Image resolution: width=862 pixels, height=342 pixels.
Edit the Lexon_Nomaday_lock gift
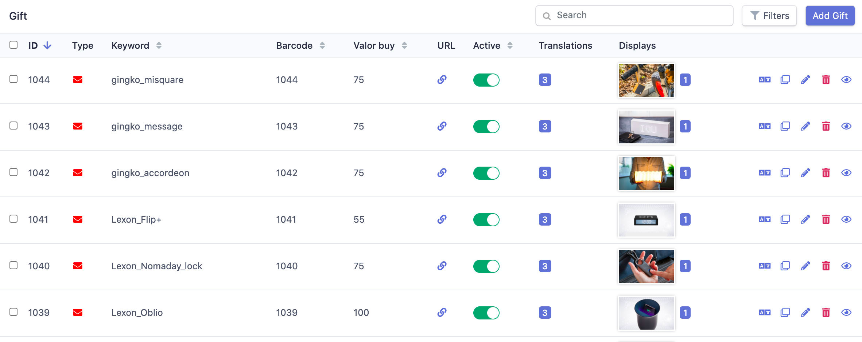805,266
